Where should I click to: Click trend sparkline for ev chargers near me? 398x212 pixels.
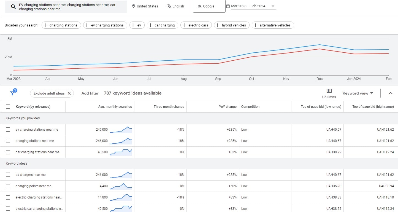coord(121,175)
